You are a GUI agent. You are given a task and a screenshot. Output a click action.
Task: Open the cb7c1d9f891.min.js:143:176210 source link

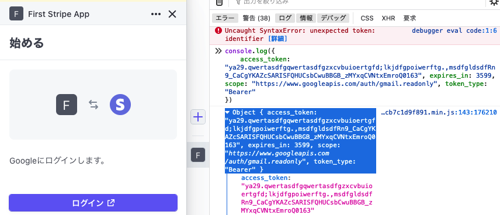point(439,112)
